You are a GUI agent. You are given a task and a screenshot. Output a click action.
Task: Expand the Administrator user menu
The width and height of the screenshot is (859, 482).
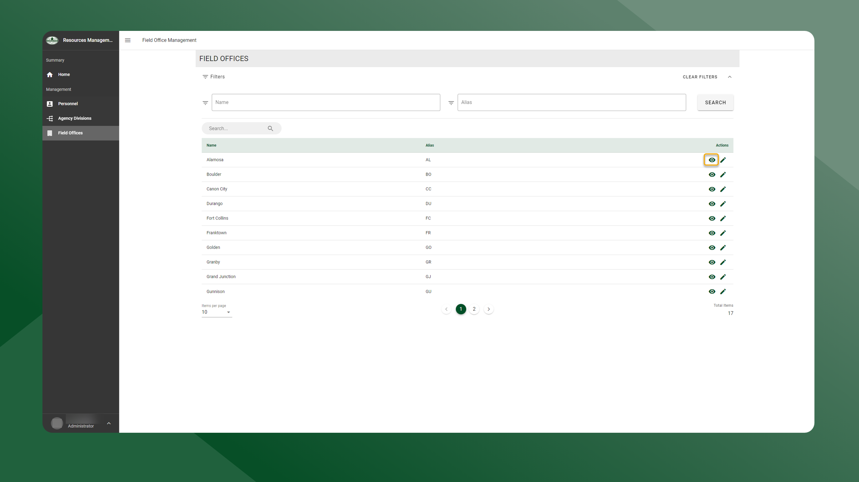pyautogui.click(x=109, y=423)
